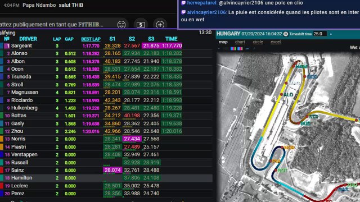
Task: Click the purple position 1 color box
Action: pos(7,46)
